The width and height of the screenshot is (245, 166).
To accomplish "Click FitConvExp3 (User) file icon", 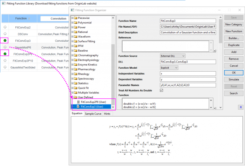I will coord(78,106).
